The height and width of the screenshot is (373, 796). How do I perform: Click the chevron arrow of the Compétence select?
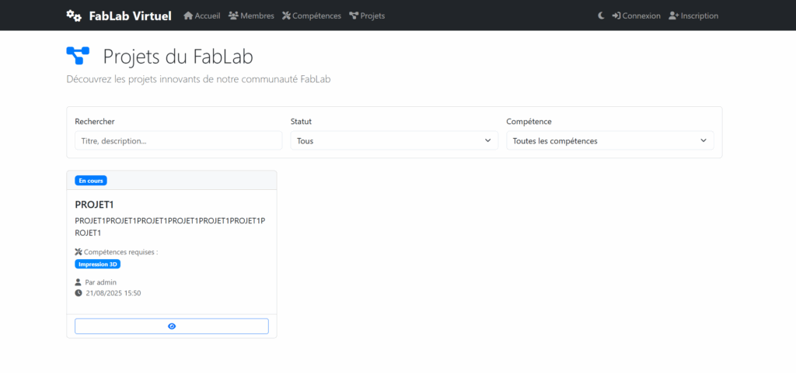coord(703,140)
